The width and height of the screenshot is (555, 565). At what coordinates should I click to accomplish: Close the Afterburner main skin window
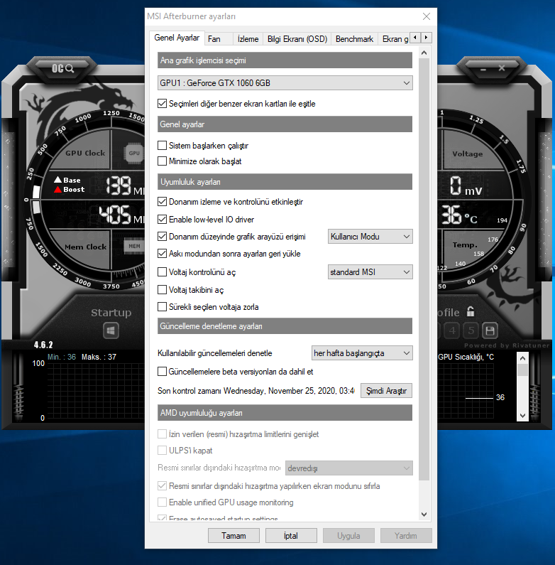502,68
